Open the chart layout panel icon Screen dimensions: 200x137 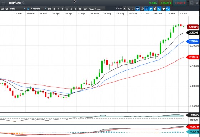[x=2, y=9]
